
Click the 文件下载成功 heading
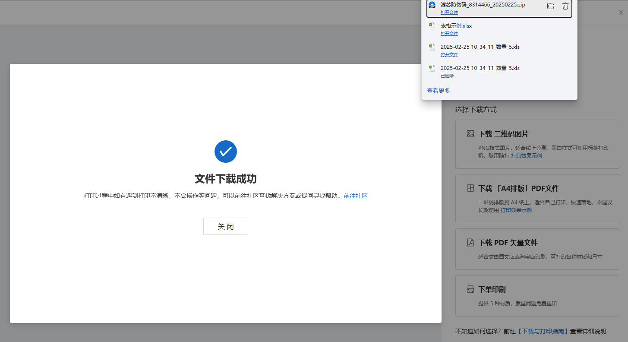coord(226,179)
